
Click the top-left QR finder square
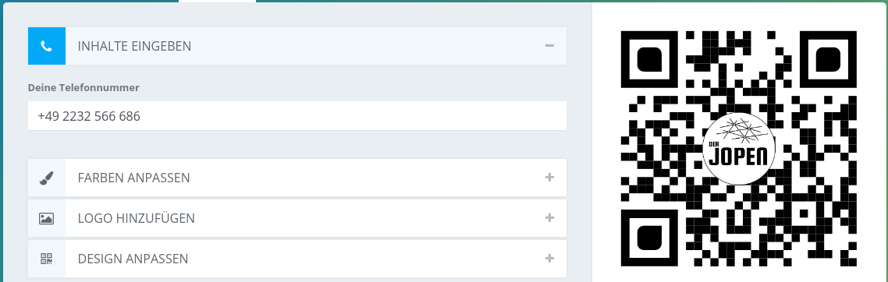[649, 59]
